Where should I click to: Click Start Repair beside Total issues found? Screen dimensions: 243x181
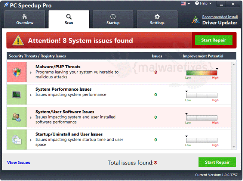tap(217, 162)
